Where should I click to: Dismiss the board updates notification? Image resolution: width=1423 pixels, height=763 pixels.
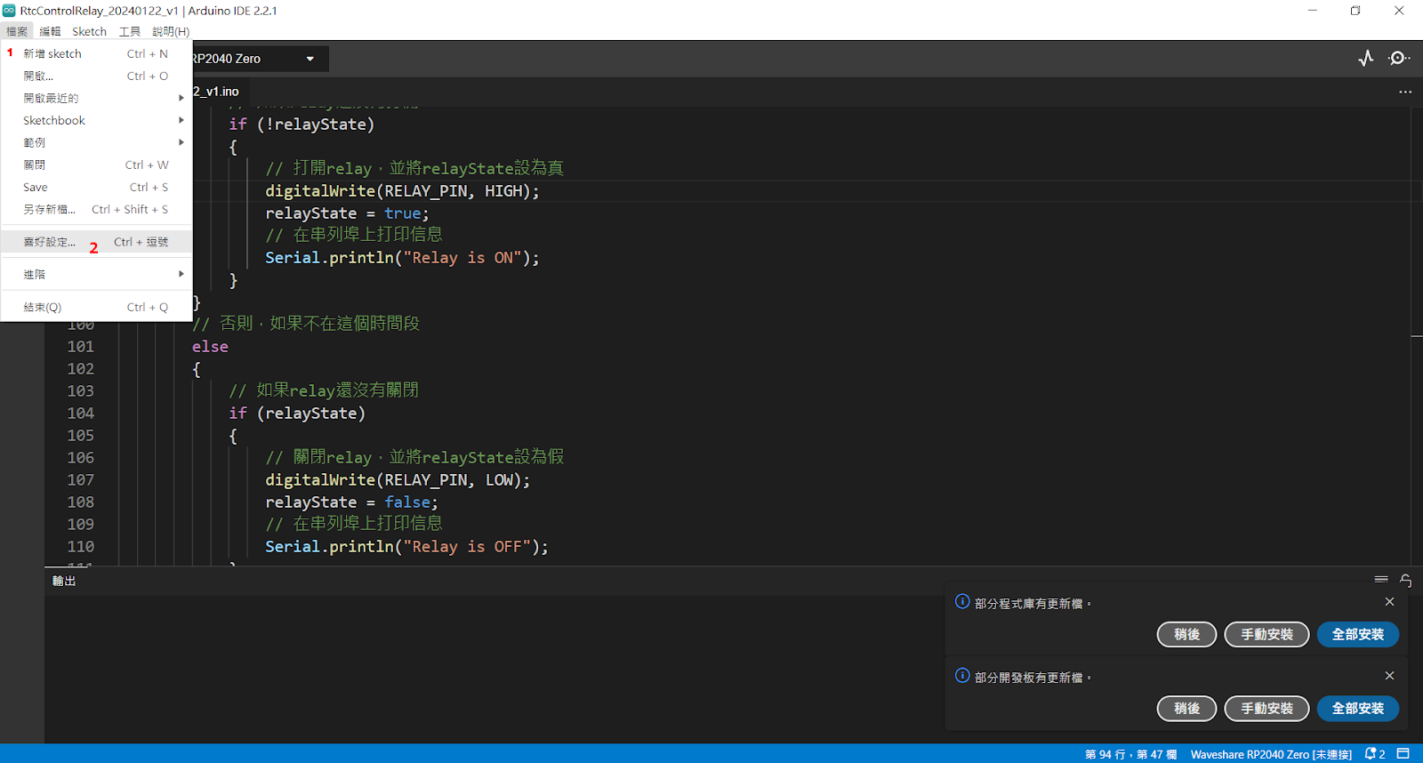(x=1389, y=676)
